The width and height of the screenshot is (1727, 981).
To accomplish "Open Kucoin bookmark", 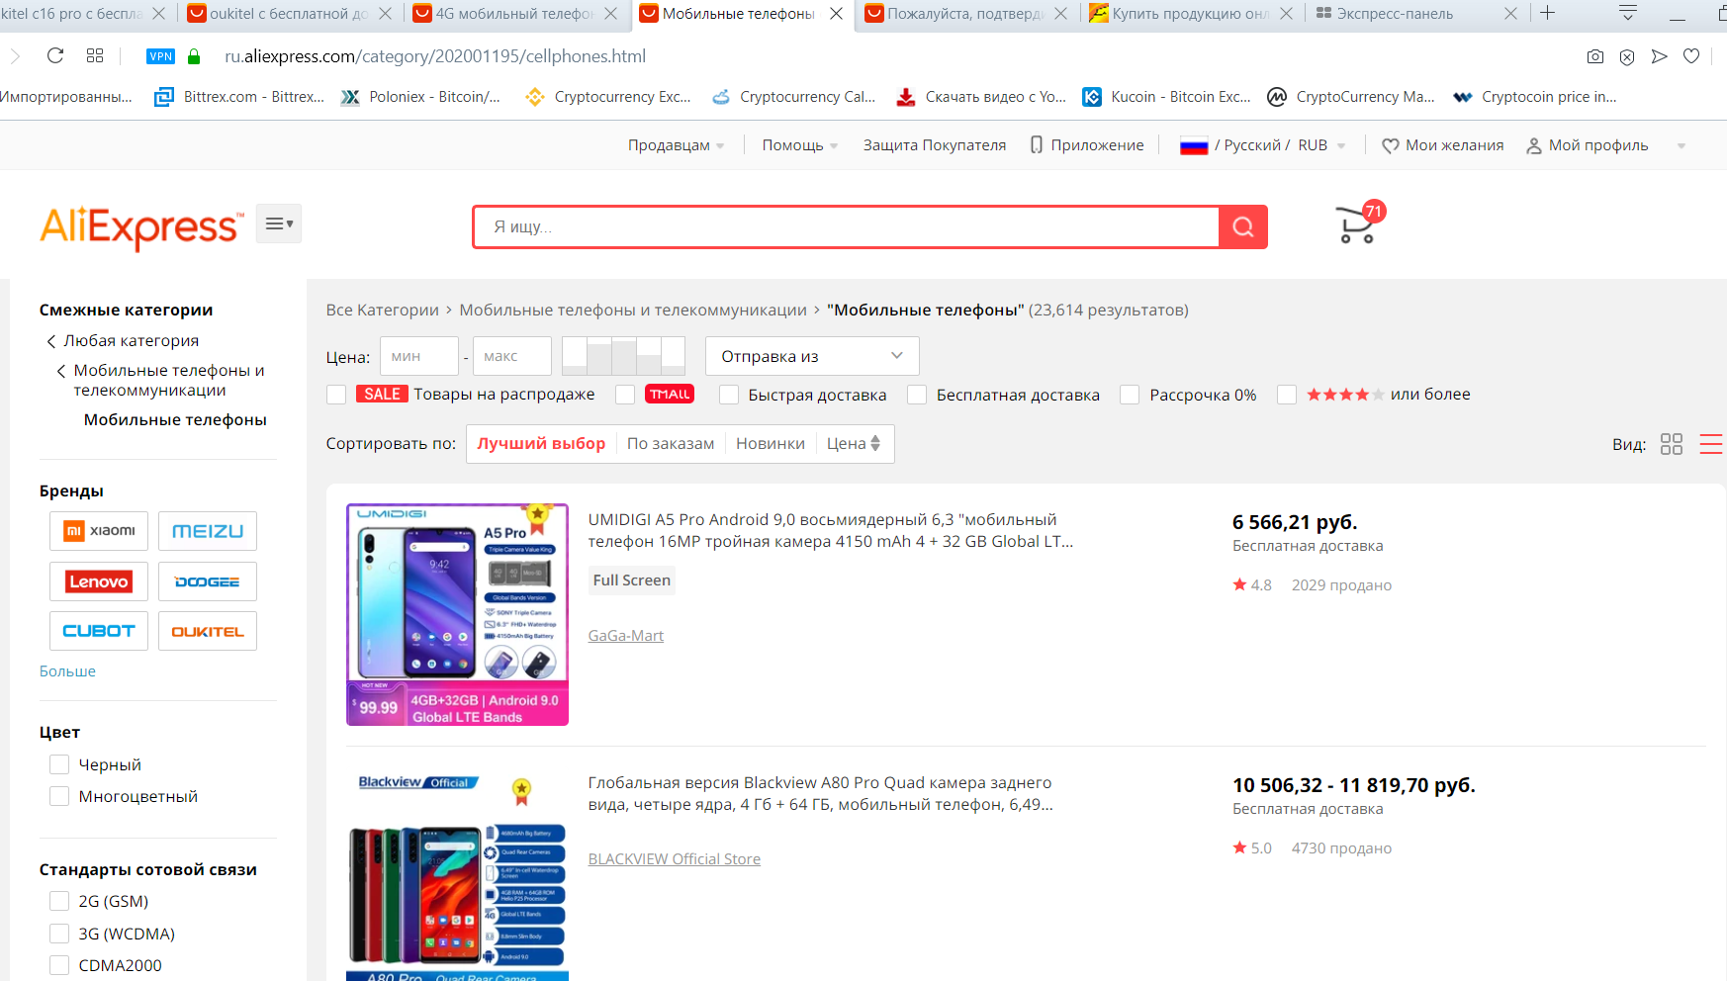I will point(1166,97).
